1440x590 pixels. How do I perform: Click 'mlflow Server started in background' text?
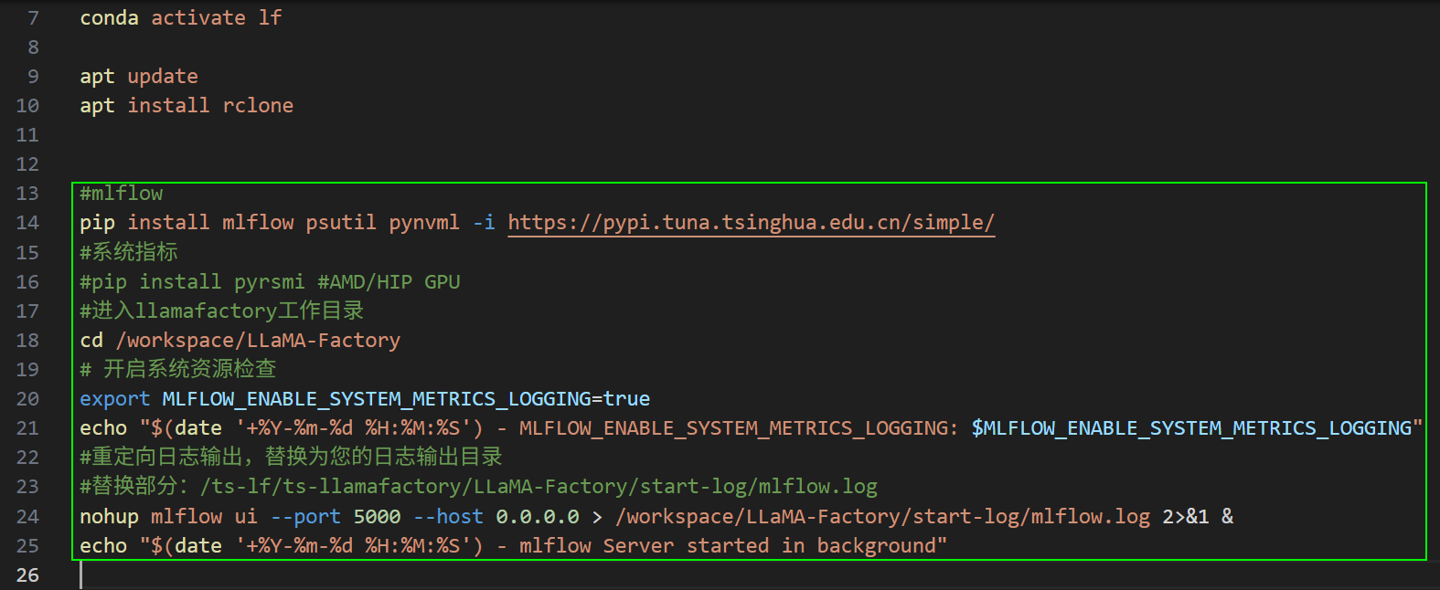[727, 546]
